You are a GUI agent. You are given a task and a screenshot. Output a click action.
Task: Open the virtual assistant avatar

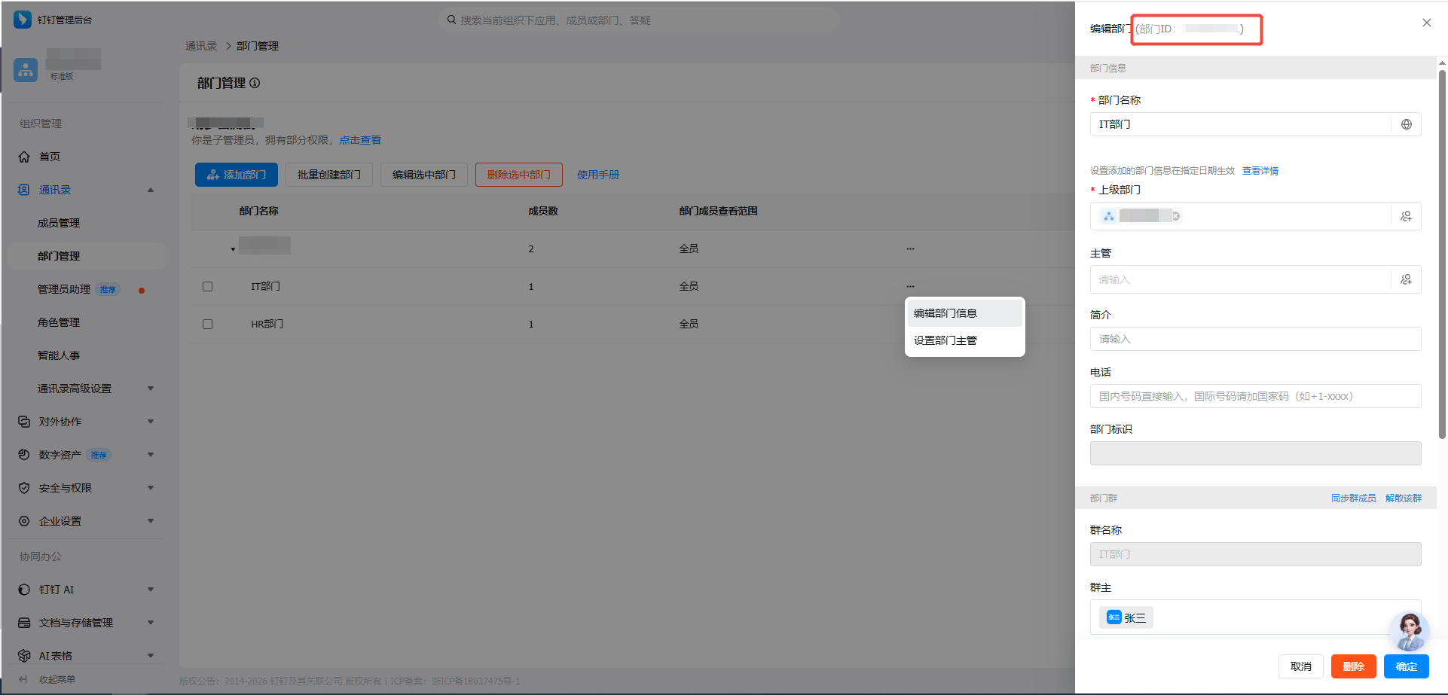click(x=1409, y=631)
